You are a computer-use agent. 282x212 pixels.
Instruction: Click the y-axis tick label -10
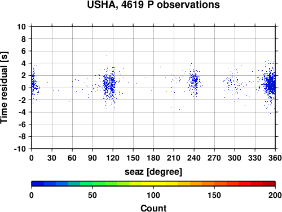(20, 149)
